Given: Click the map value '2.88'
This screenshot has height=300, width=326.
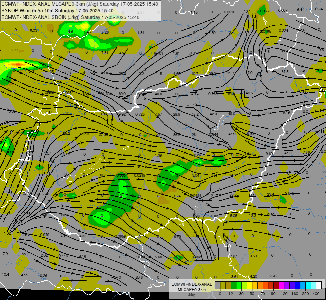Looking at the screenshot, I should 15,50.
